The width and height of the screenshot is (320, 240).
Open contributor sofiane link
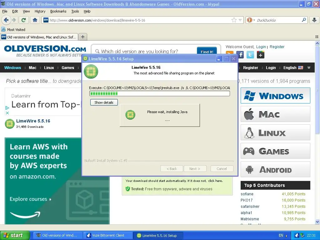[x=247, y=194]
